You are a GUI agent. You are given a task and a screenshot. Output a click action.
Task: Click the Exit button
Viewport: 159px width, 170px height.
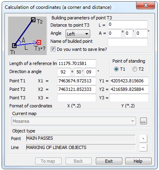pos(109,161)
